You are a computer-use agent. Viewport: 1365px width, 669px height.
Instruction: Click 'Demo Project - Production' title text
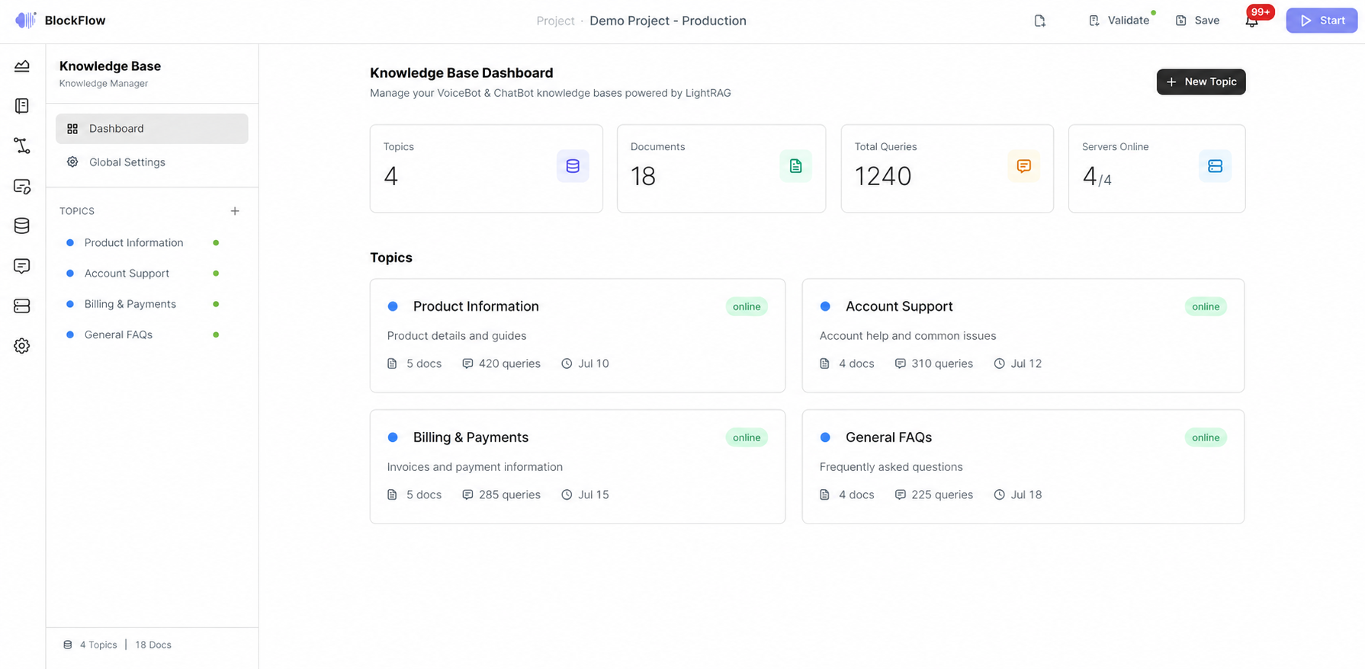click(668, 21)
